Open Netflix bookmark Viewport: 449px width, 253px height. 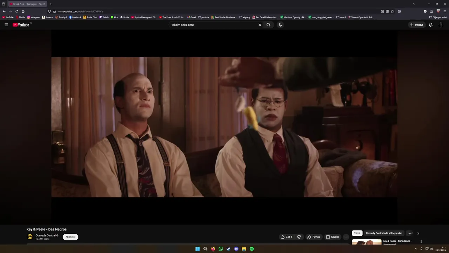pyautogui.click(x=20, y=17)
